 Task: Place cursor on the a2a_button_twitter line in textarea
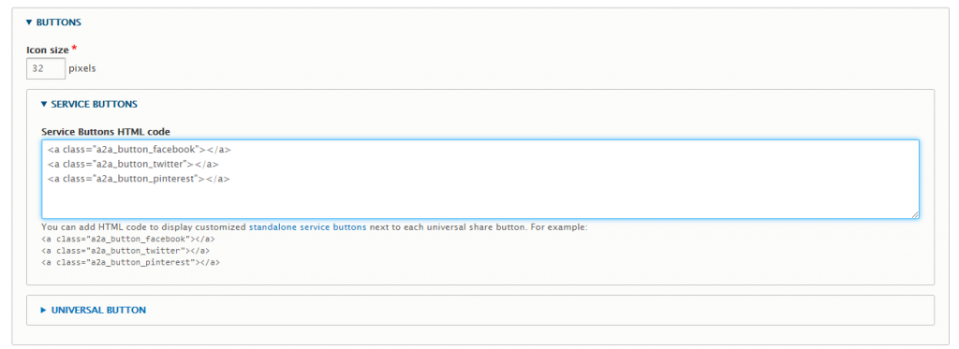click(133, 164)
